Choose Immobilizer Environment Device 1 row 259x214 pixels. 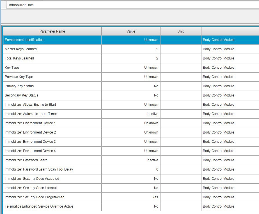131,123
